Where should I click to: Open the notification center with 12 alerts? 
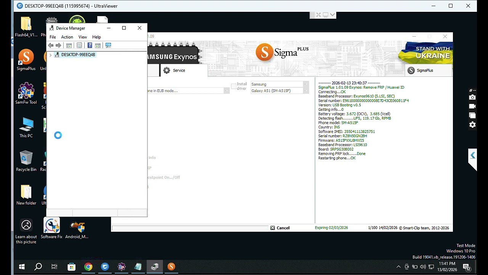(x=466, y=267)
